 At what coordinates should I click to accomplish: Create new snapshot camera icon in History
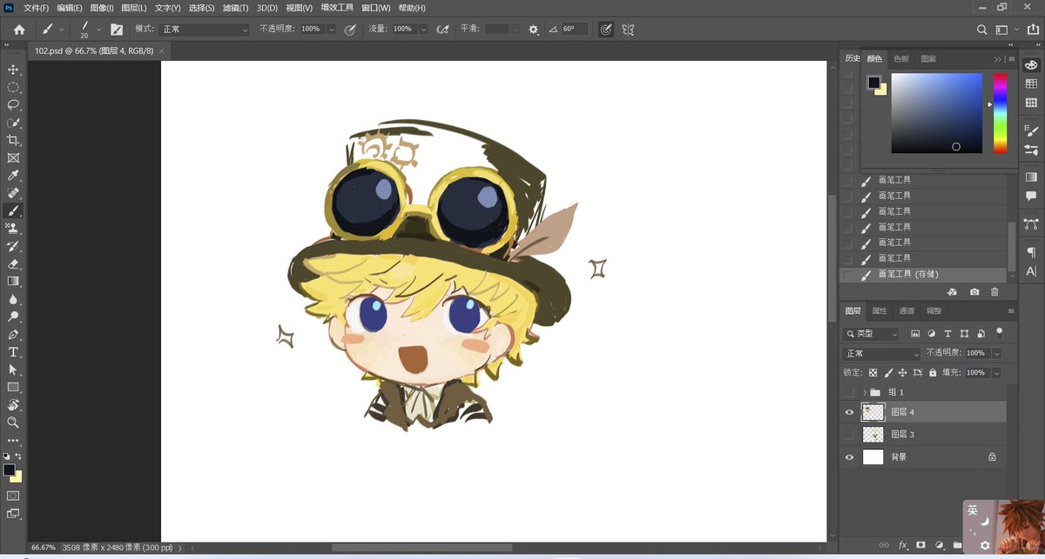(x=974, y=292)
